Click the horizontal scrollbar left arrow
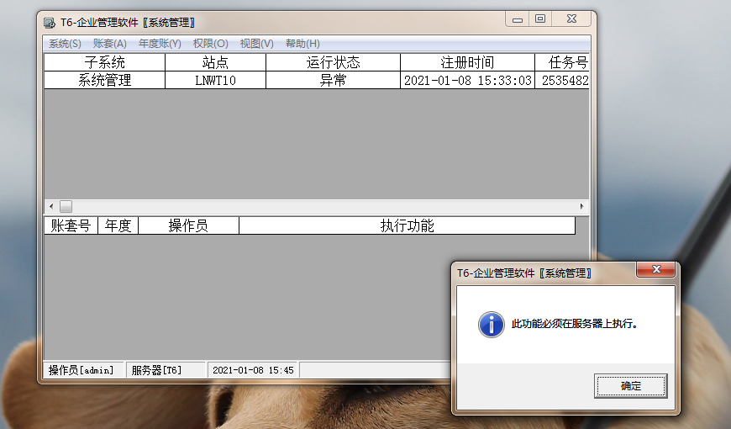This screenshot has height=429, width=731. point(51,206)
